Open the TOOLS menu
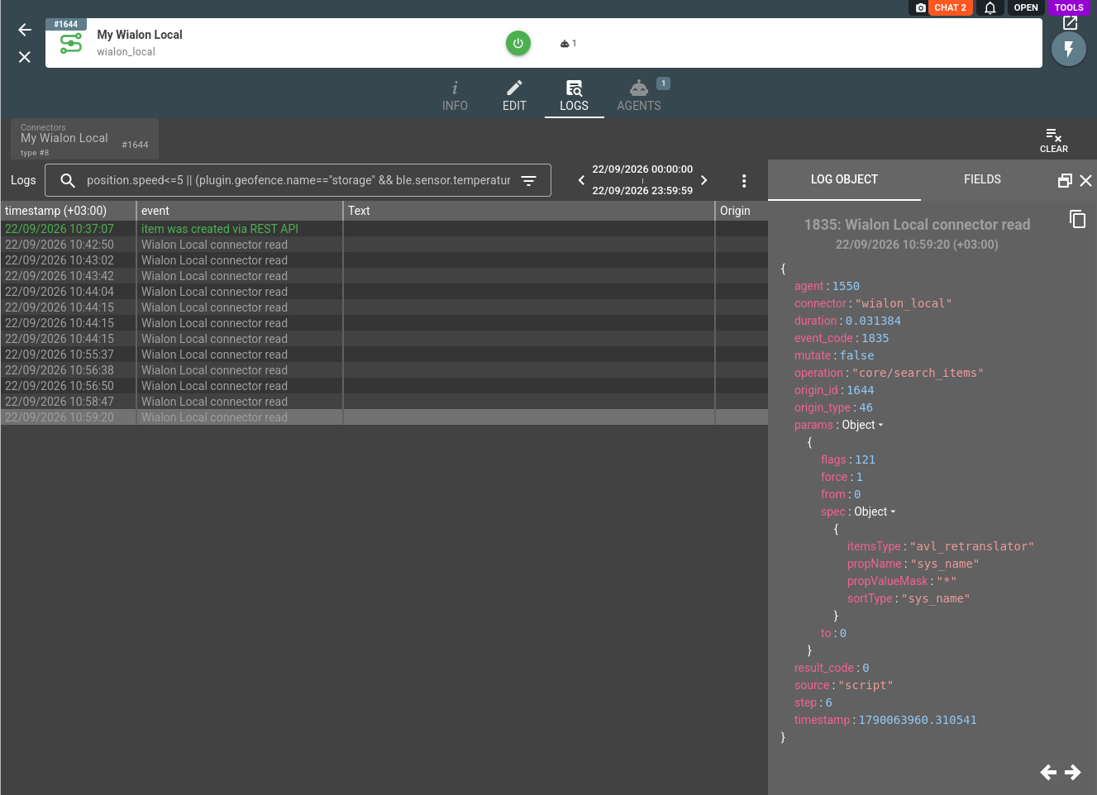 click(1069, 7)
